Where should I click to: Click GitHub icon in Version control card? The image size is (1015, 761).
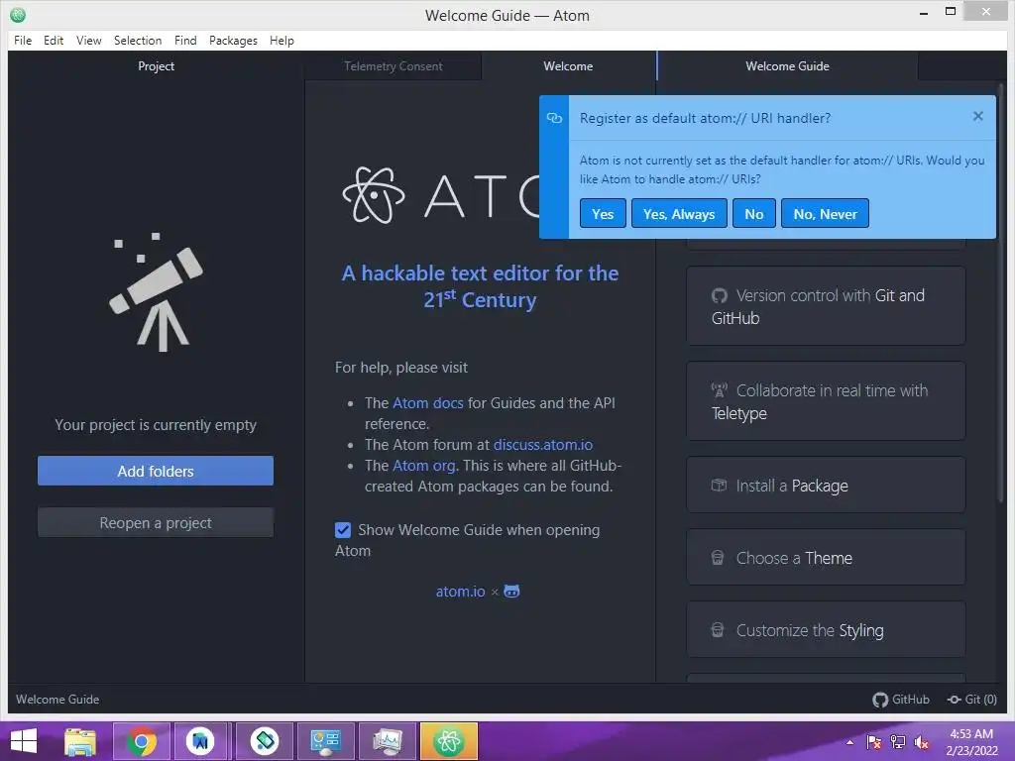pyautogui.click(x=720, y=295)
